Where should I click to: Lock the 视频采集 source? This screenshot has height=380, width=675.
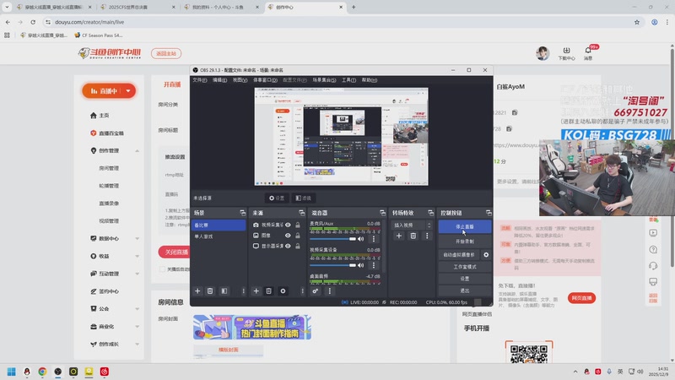298,225
